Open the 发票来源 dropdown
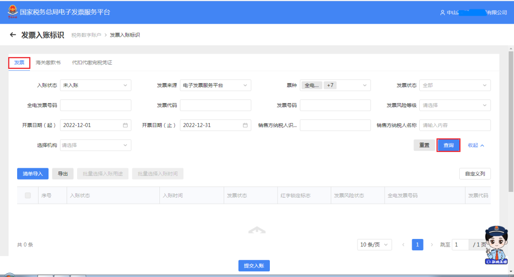The width and height of the screenshot is (514, 277). pos(215,86)
